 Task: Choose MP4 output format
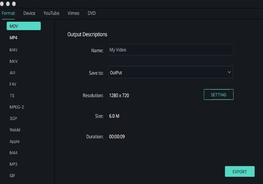click(13, 38)
